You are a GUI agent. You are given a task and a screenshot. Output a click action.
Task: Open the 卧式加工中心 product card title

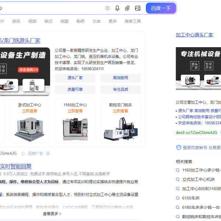30,105
